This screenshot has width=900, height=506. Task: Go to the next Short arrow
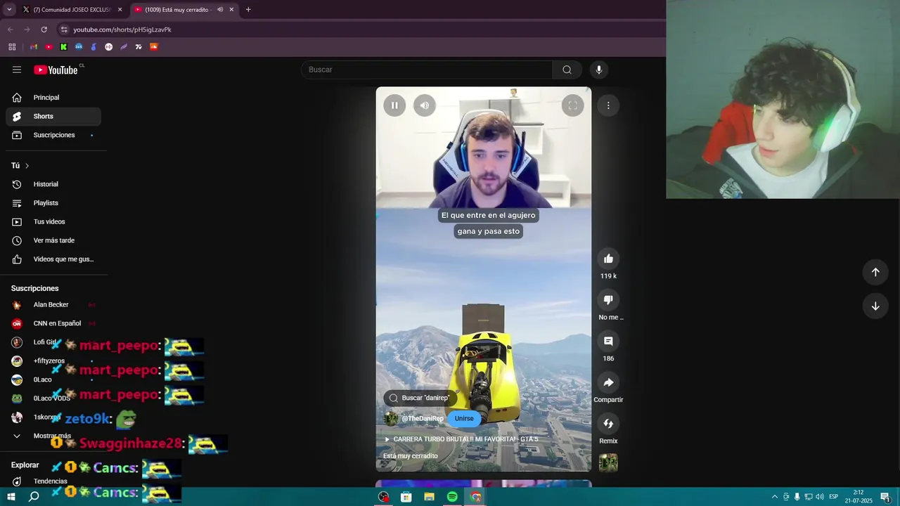(875, 306)
